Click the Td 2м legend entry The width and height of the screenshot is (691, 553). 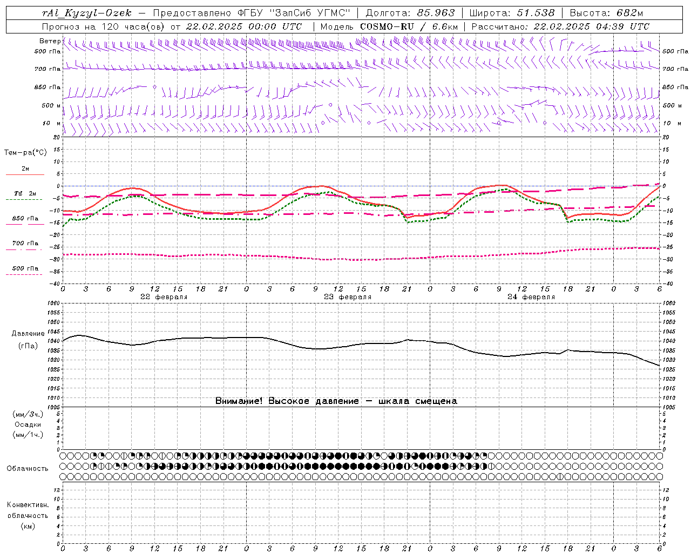pos(25,193)
